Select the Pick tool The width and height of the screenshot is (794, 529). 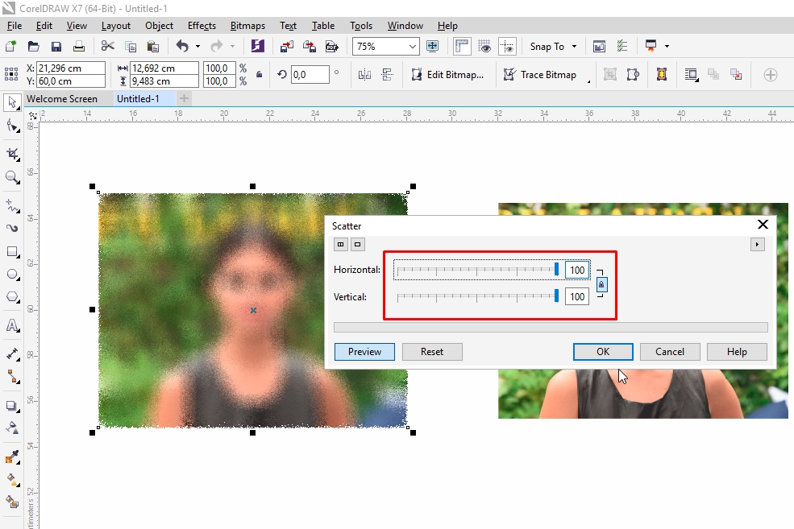[x=11, y=102]
